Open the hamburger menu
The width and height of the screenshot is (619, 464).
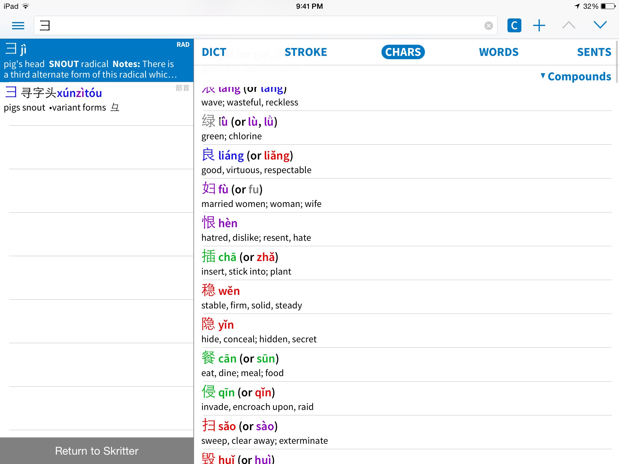(x=18, y=26)
